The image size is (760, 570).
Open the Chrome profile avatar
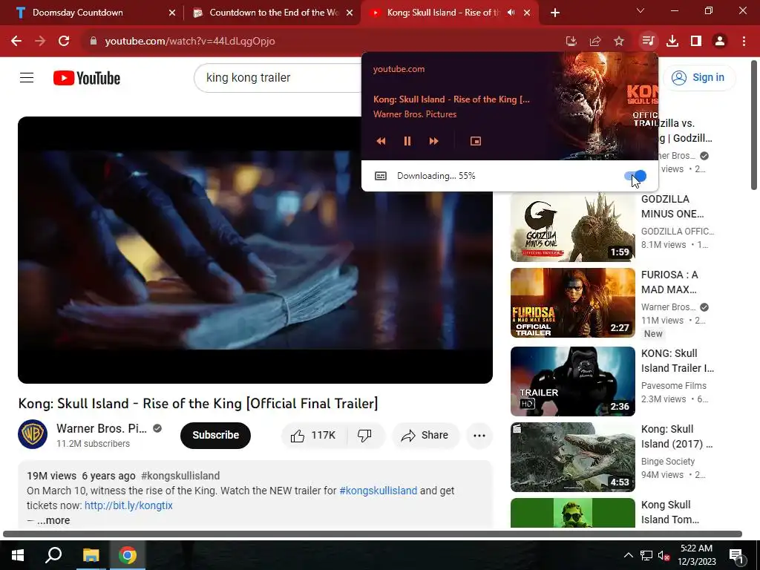coord(720,42)
